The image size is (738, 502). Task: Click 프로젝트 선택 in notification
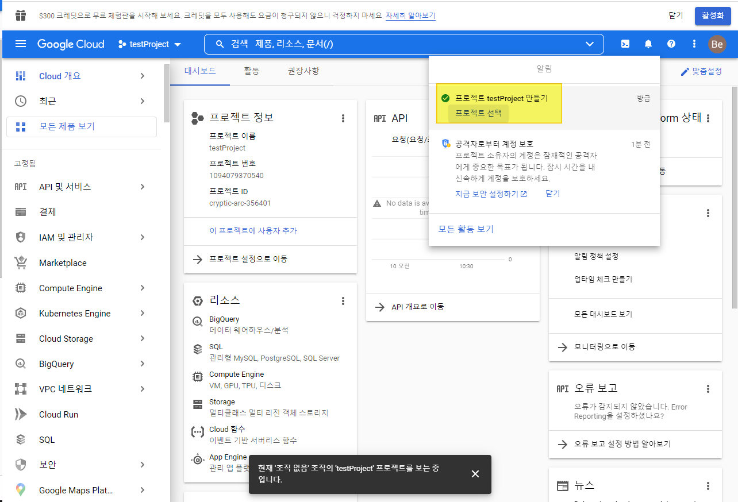(478, 113)
